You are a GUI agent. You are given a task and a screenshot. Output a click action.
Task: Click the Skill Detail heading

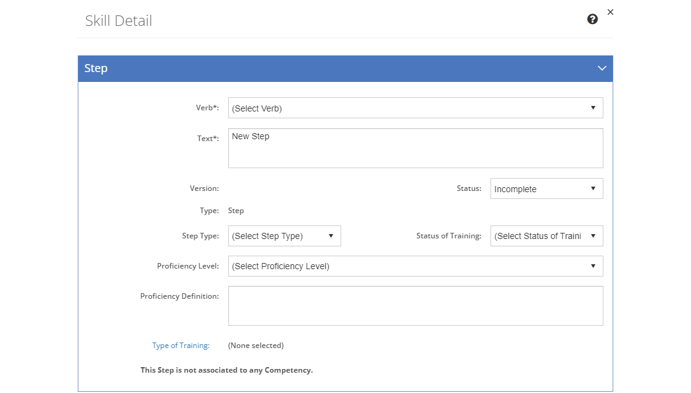click(118, 21)
